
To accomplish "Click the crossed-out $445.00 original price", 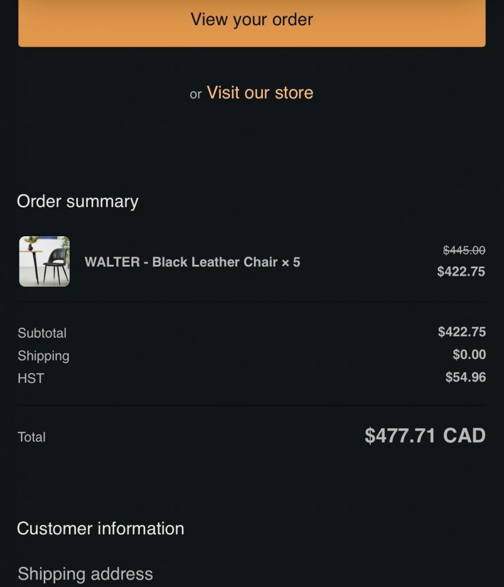I will pos(464,251).
